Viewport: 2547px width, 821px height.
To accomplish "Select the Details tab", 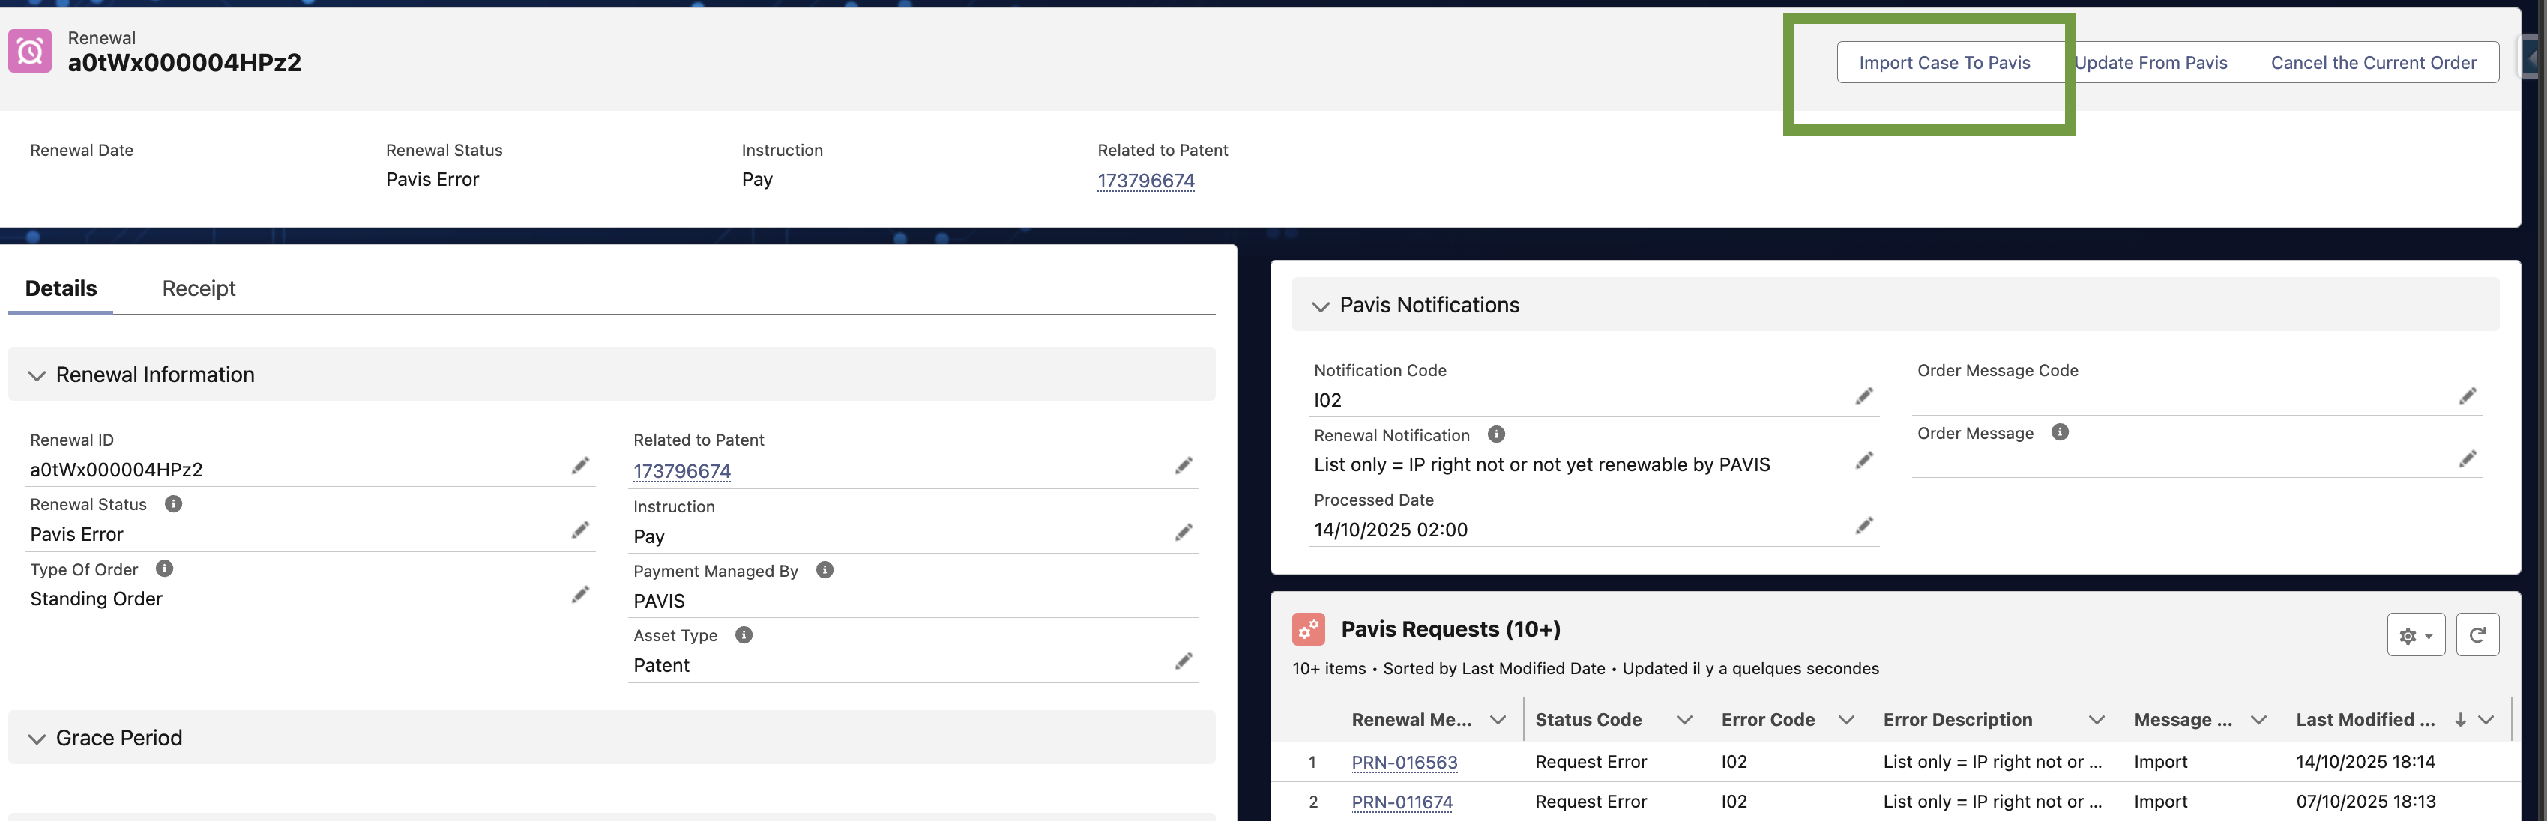I will (61, 288).
